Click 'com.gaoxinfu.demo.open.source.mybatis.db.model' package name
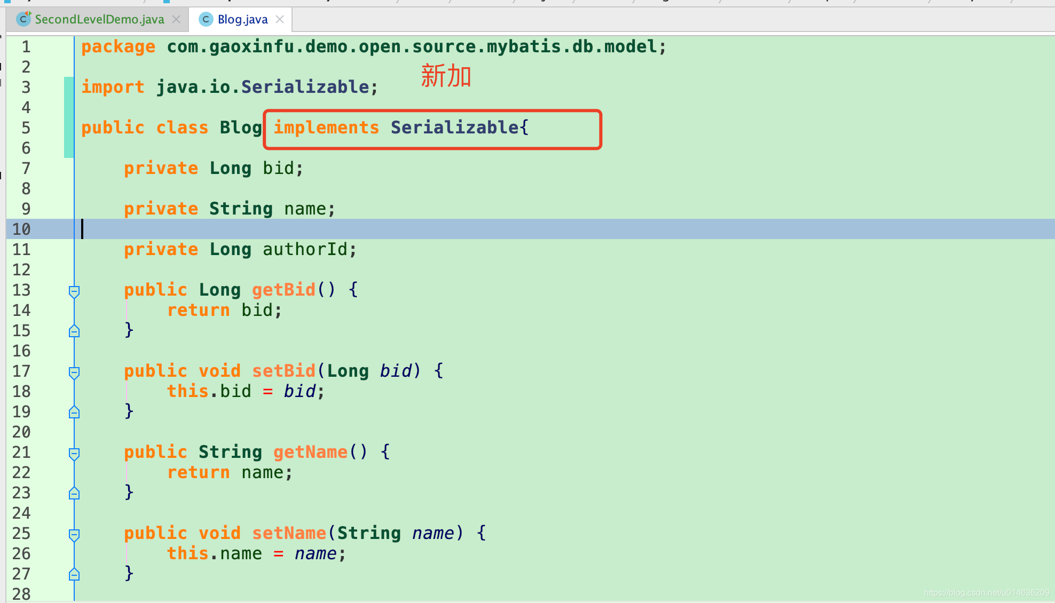1055x603 pixels. tap(412, 47)
